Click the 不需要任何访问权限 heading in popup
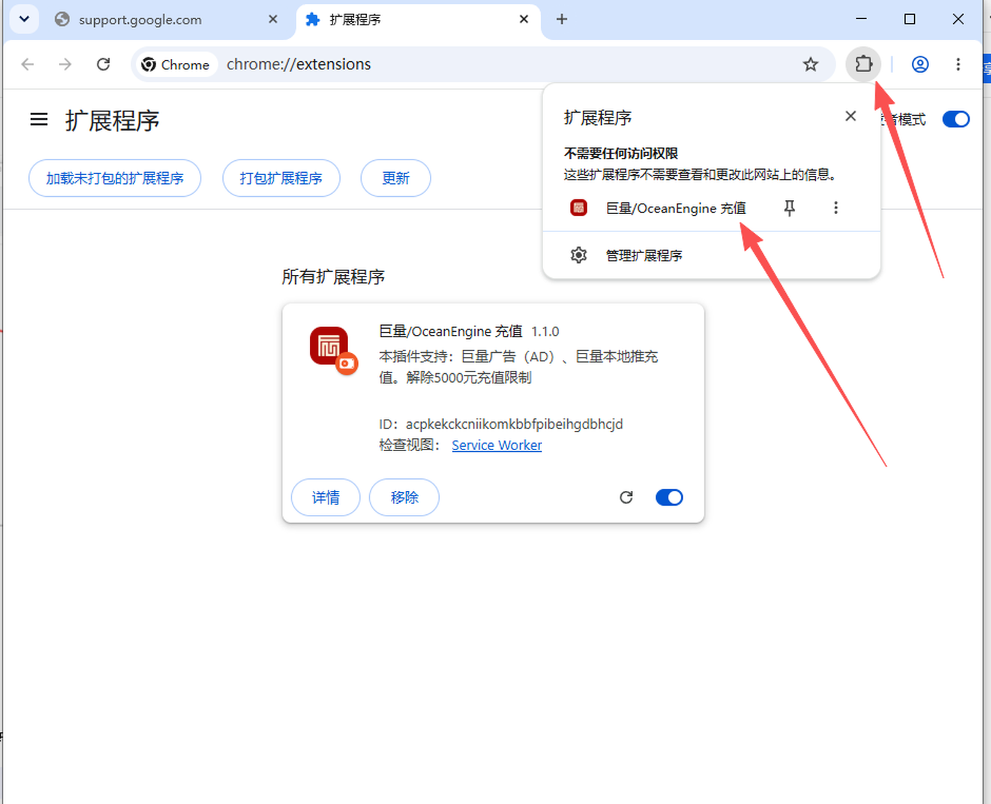 [621, 153]
